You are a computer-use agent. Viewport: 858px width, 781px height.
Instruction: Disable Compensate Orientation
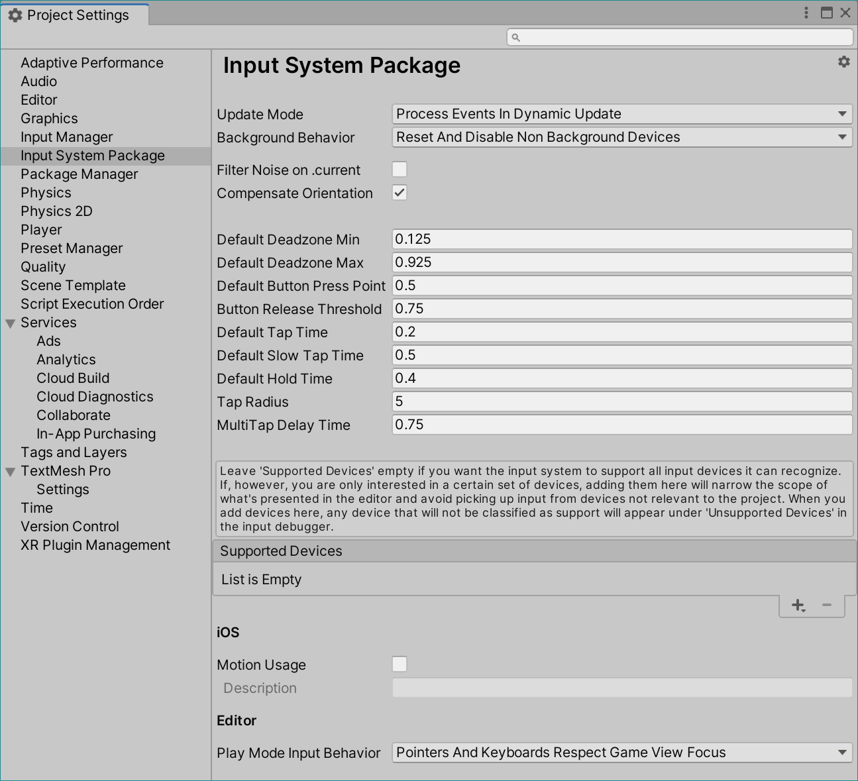click(x=400, y=193)
